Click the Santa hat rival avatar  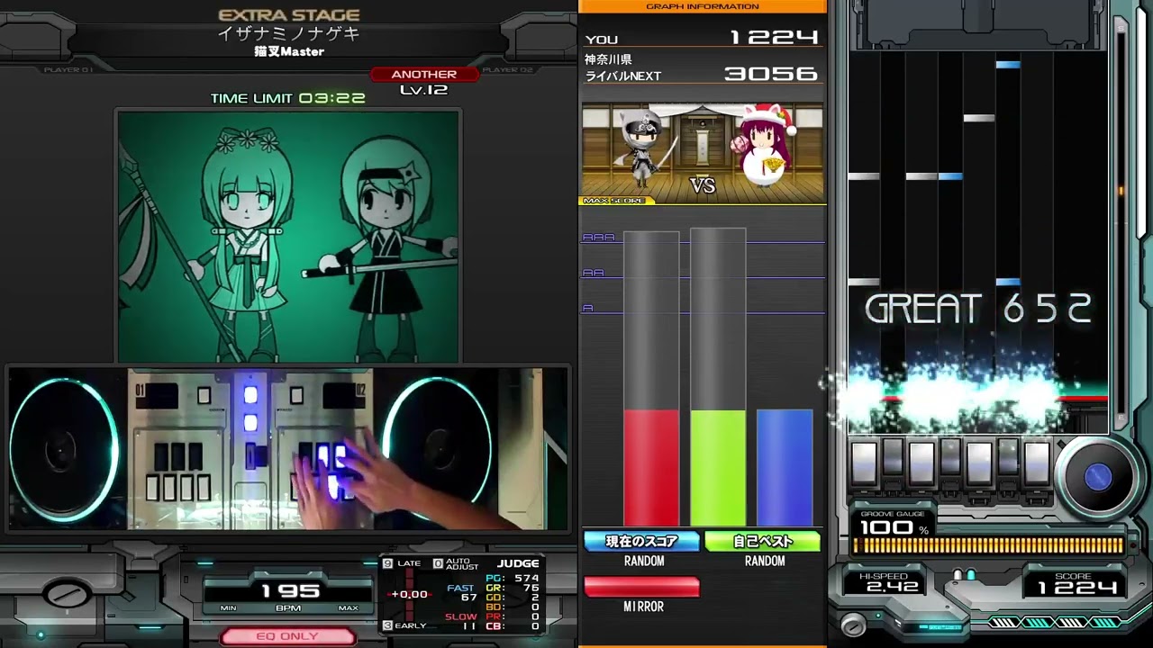tap(762, 148)
